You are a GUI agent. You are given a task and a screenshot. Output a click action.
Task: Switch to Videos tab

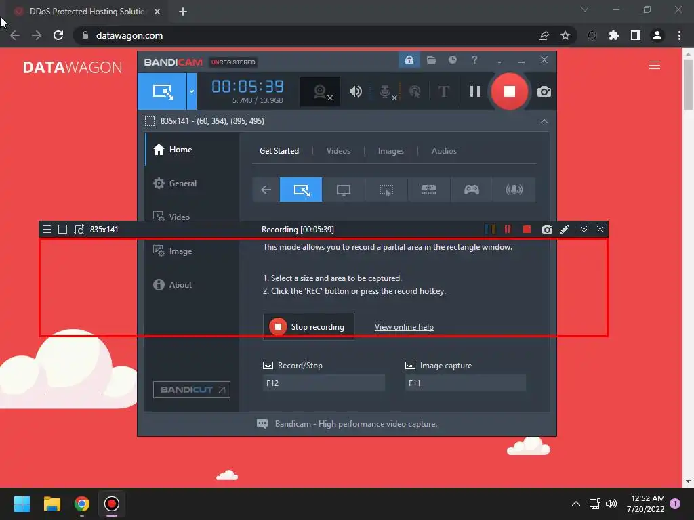click(338, 151)
